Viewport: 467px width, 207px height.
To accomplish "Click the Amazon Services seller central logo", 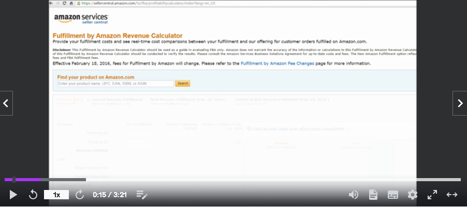I will point(81,19).
